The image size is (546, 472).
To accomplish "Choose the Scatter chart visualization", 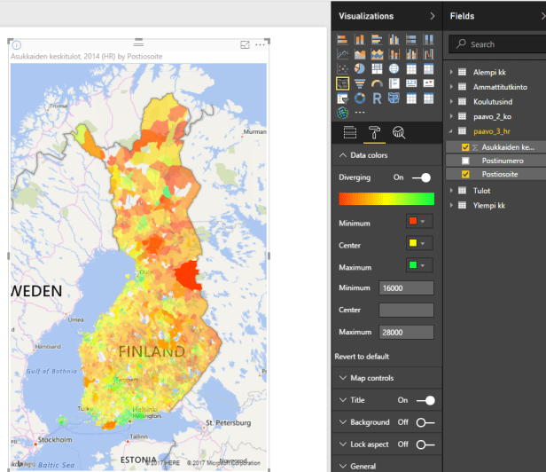I will point(343,68).
